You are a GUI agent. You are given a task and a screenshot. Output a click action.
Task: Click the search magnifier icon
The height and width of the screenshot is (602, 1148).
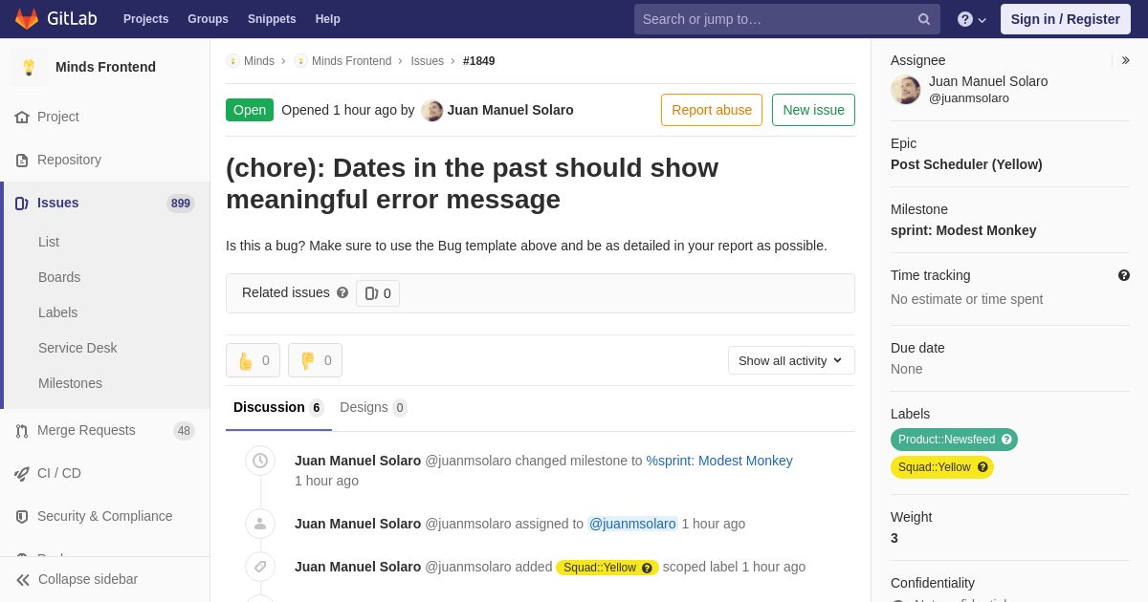point(924,19)
